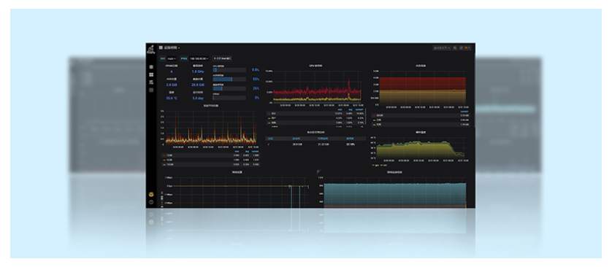
Task: Click the 9.8% CPU usage gauge bar
Action: (229, 70)
